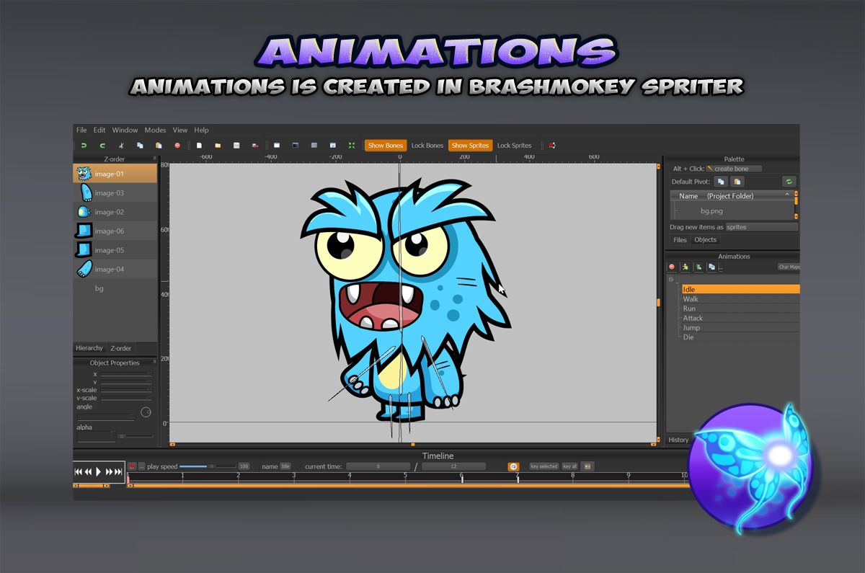Screen dimensions: 865x573
Task: Click the Paste clipboard icon in the main toolbar
Action: tap(159, 146)
